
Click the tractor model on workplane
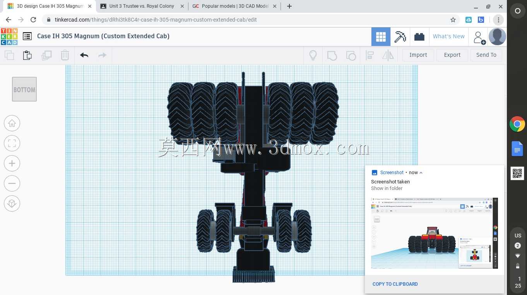[x=253, y=177]
